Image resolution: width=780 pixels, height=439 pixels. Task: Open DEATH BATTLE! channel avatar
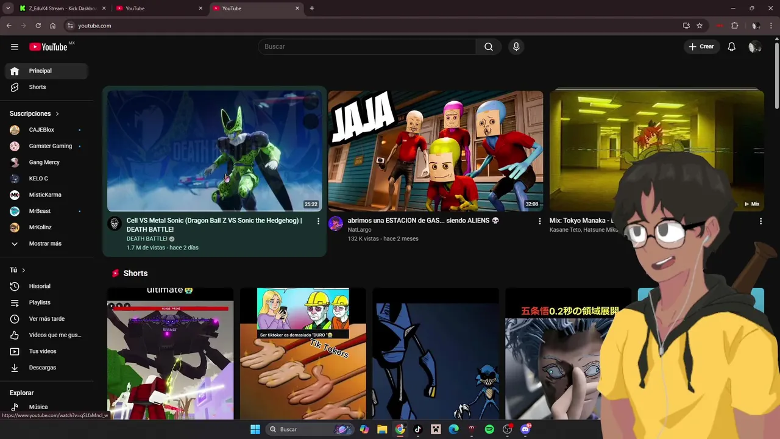tap(115, 224)
